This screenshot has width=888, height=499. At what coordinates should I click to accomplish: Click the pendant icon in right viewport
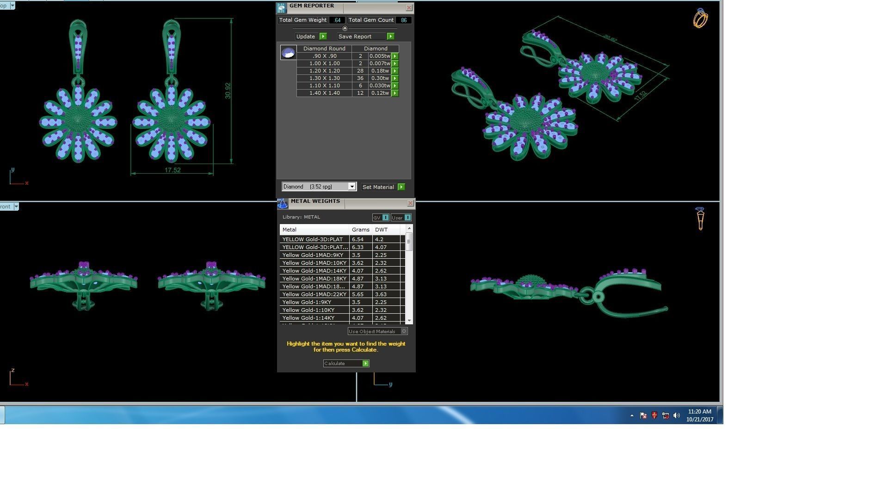tap(700, 219)
